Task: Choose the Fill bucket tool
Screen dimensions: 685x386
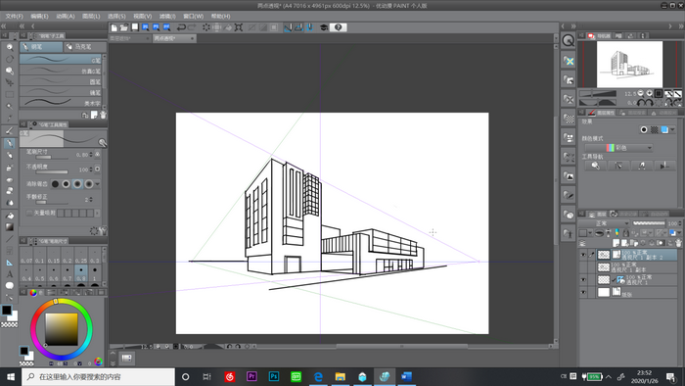Action: point(9,216)
